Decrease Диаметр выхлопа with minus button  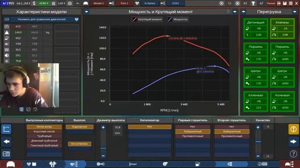tap(103, 155)
